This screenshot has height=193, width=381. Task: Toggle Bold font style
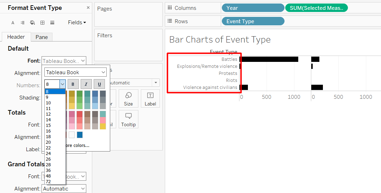pos(73,84)
